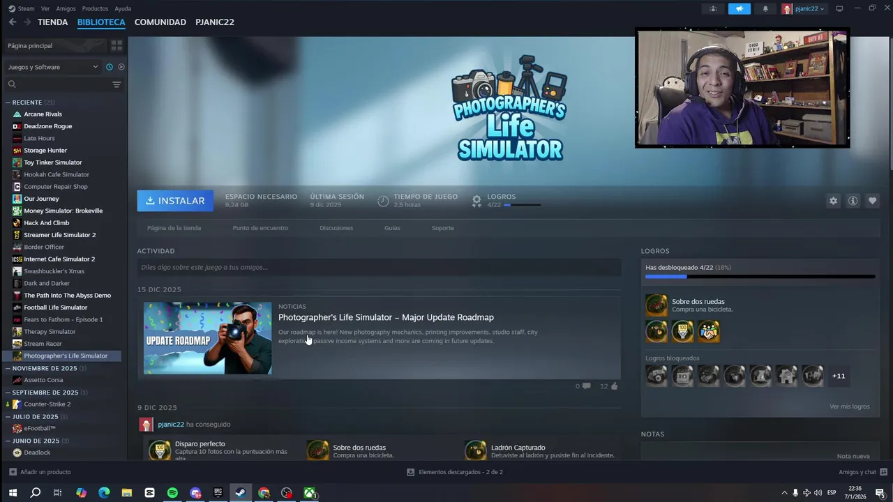Click the back navigation arrow

click(x=13, y=22)
